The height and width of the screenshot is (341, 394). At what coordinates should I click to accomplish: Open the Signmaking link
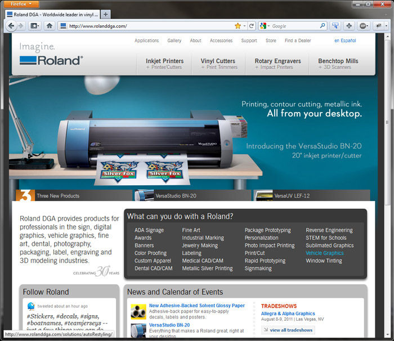pyautogui.click(x=258, y=268)
